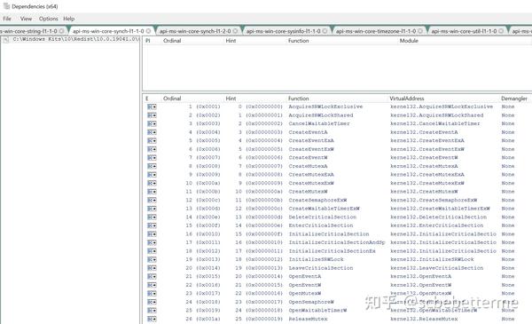Click export icon beside ReleaseMutex
The image size is (532, 324).
pos(152,319)
